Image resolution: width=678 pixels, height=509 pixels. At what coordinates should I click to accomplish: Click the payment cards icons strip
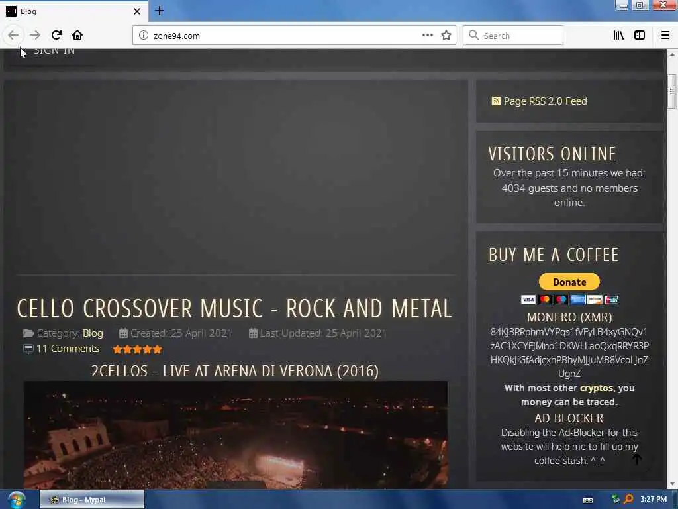click(569, 300)
